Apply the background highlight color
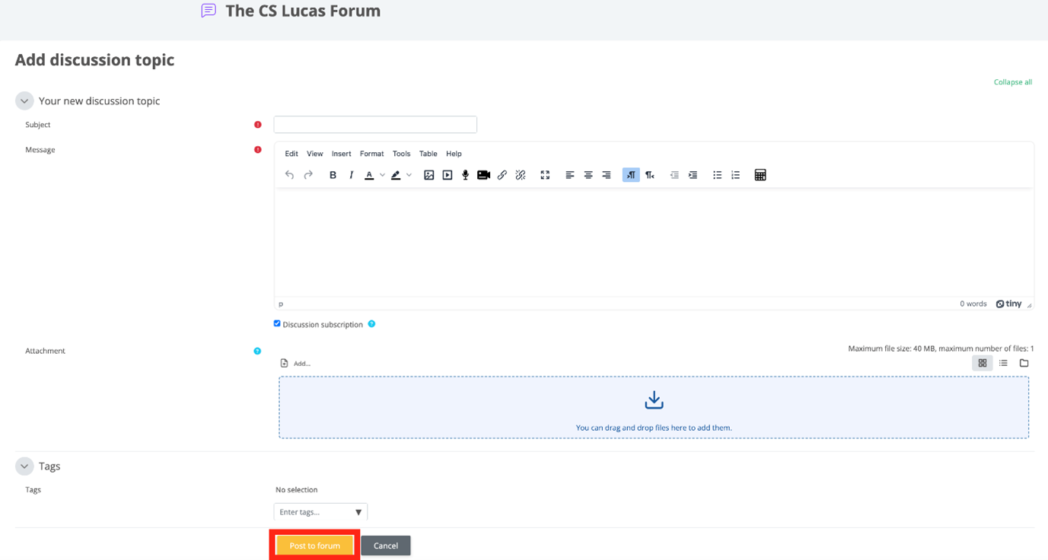 [396, 175]
